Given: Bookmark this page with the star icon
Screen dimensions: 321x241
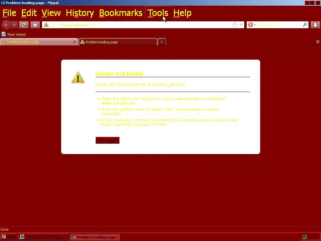Looking at the screenshot, I should 234,25.
